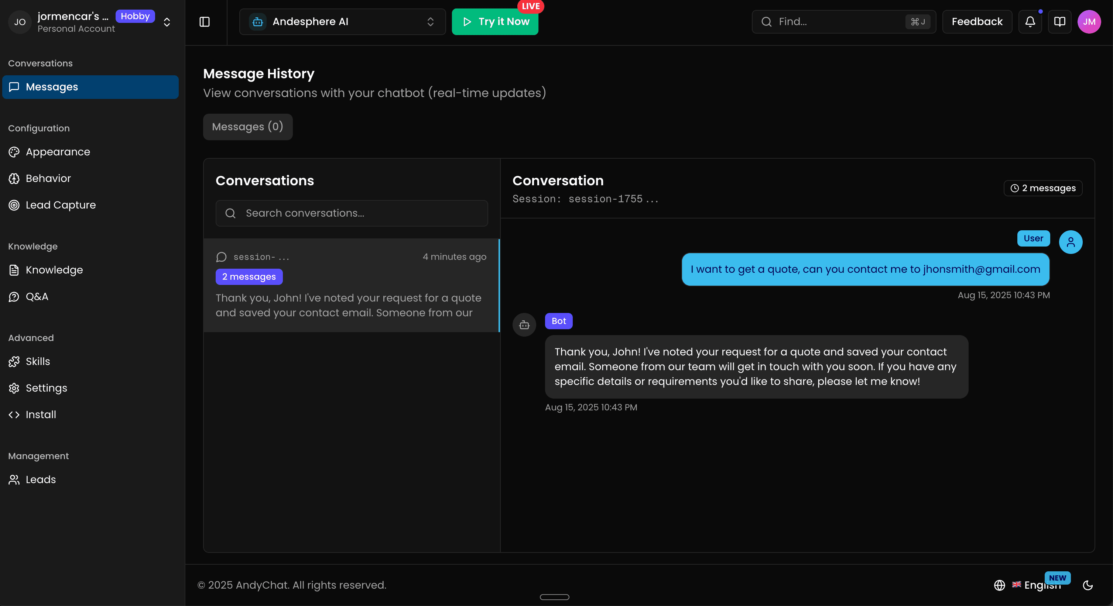Open the documentation book icon

(1059, 22)
